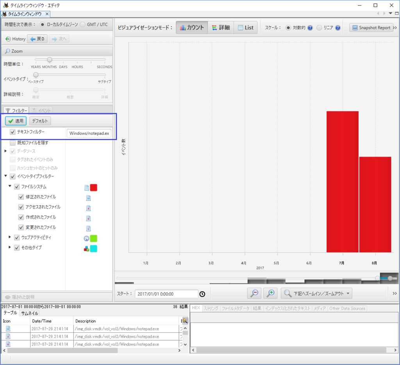Click the 適用 apply button

(16, 121)
